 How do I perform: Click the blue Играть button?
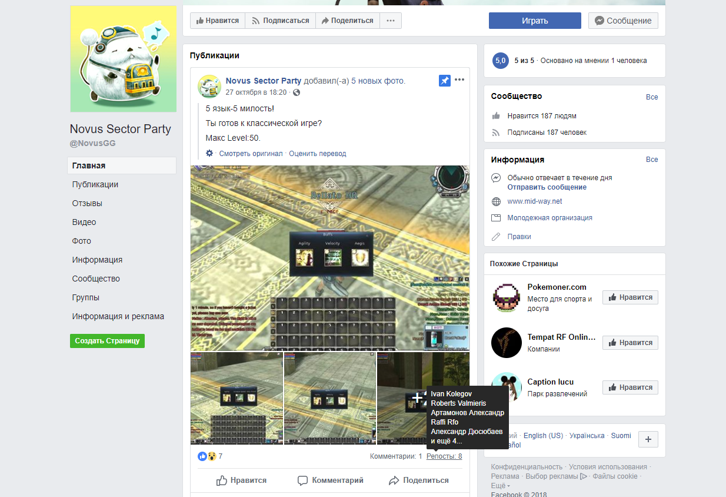[534, 21]
